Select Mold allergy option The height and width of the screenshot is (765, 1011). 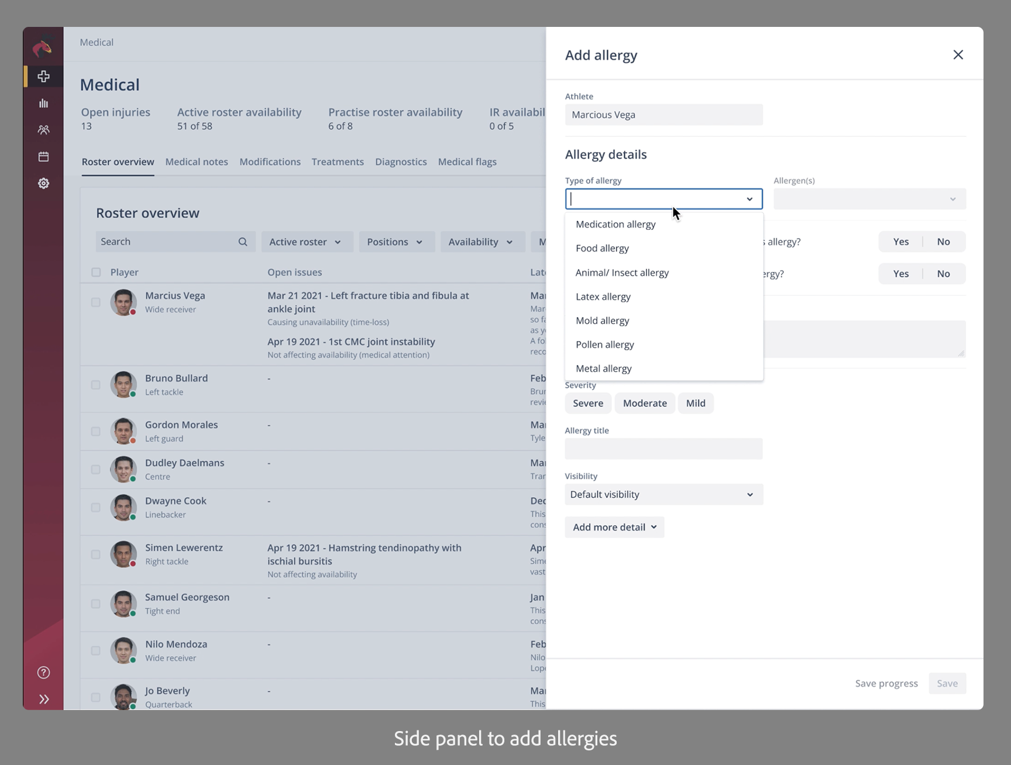(x=664, y=321)
